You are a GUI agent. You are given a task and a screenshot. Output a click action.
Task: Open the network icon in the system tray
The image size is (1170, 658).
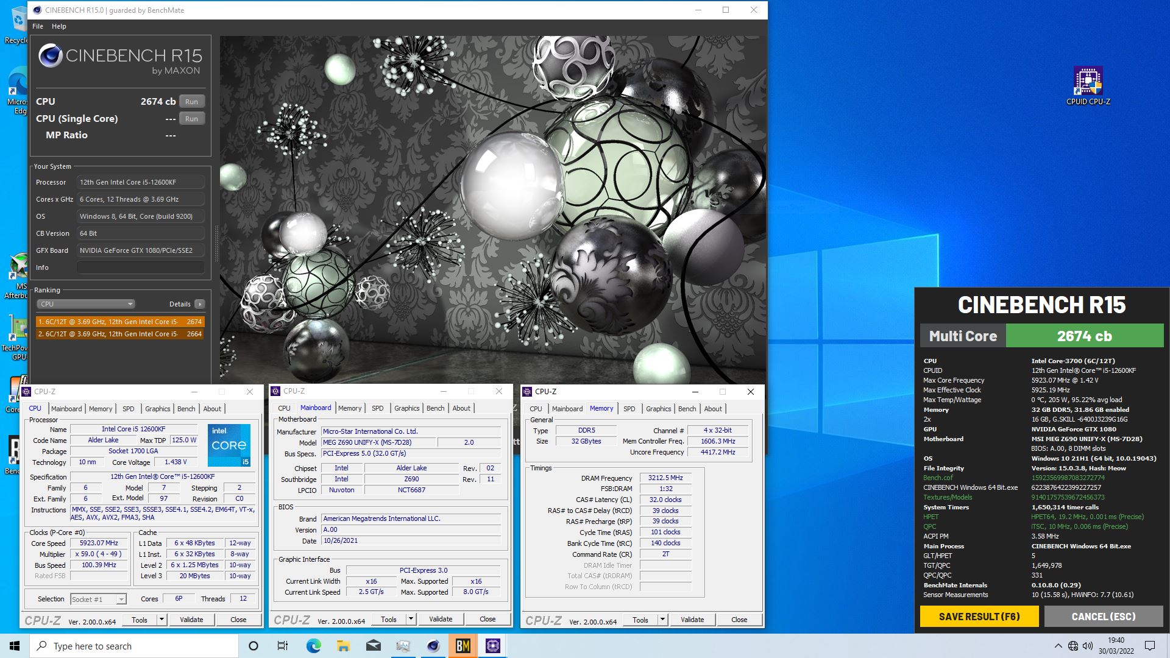click(x=1073, y=646)
